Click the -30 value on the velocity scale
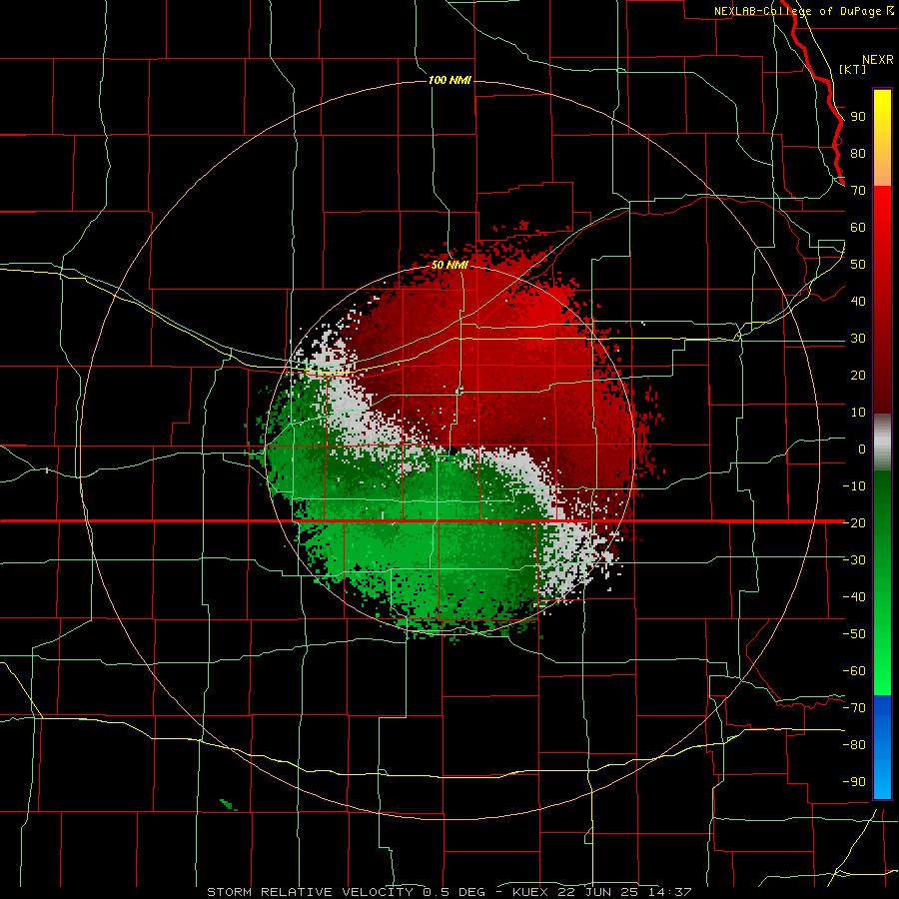Screen dimensions: 899x899 [854, 560]
